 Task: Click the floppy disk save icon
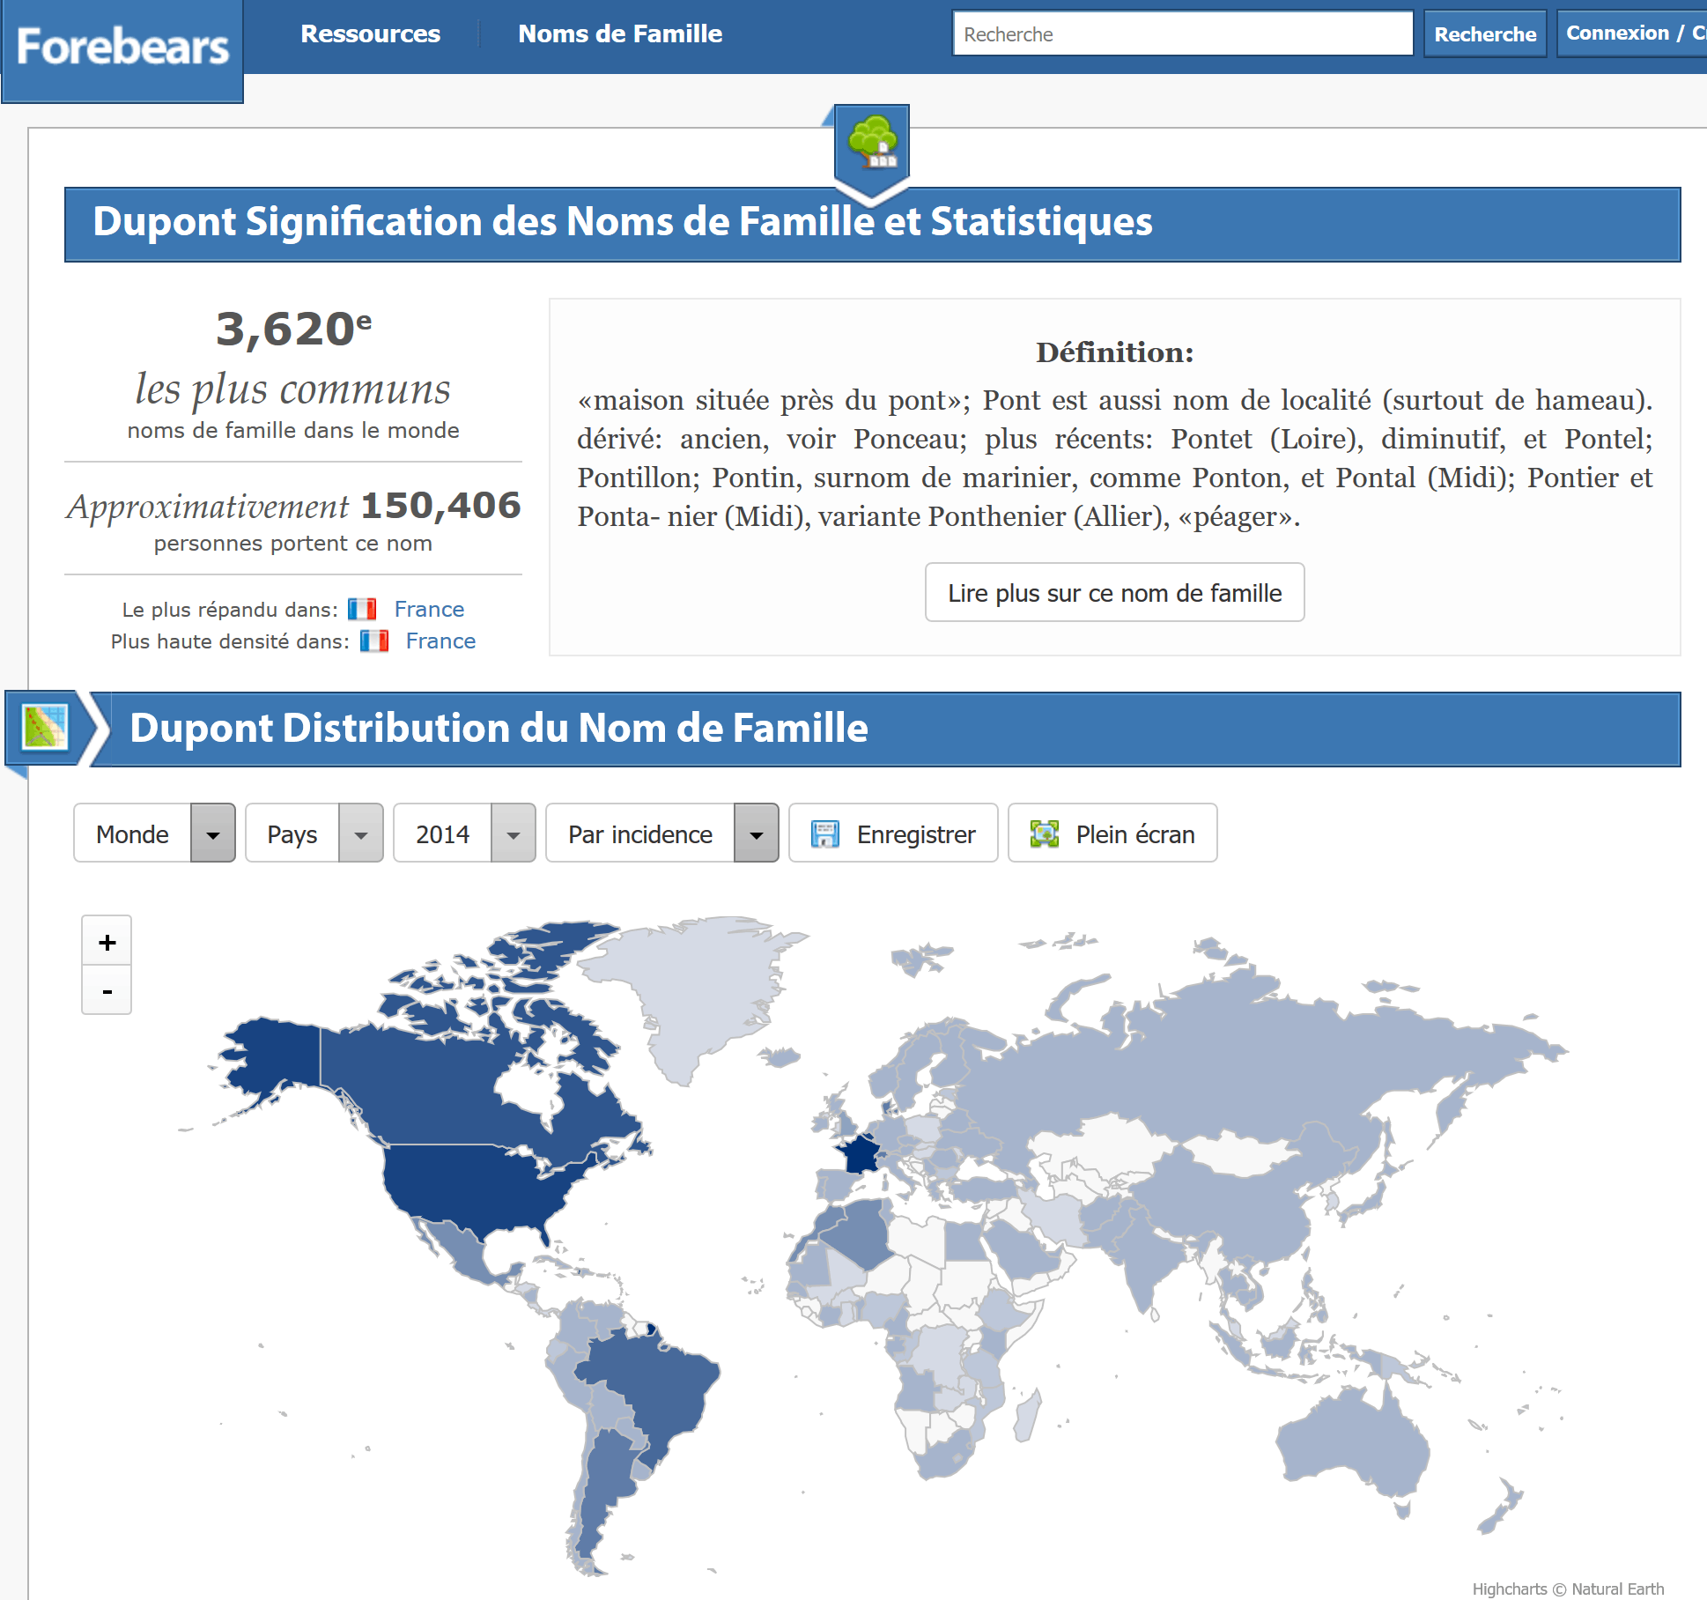pos(824,833)
